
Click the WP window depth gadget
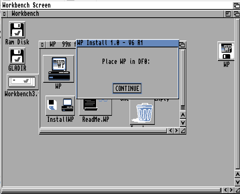[x=183, y=45]
